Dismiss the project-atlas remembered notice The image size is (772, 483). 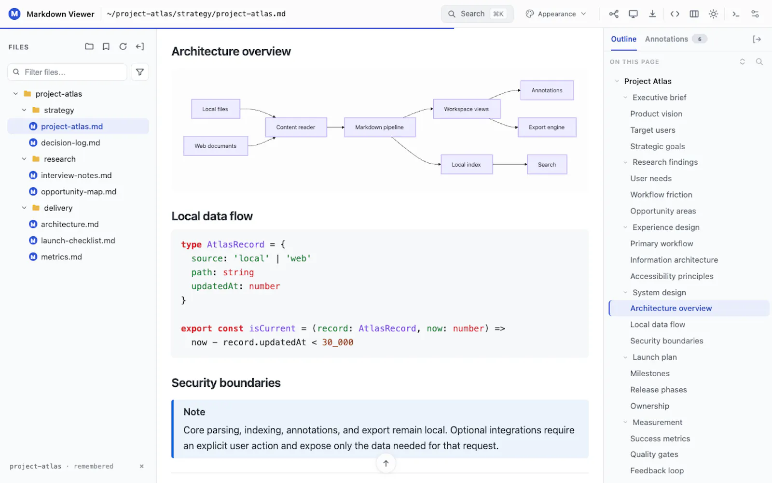[141, 466]
